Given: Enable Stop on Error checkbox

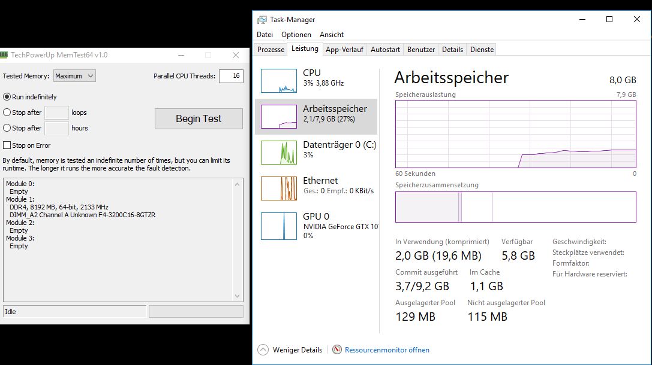Looking at the screenshot, I should (x=7, y=145).
